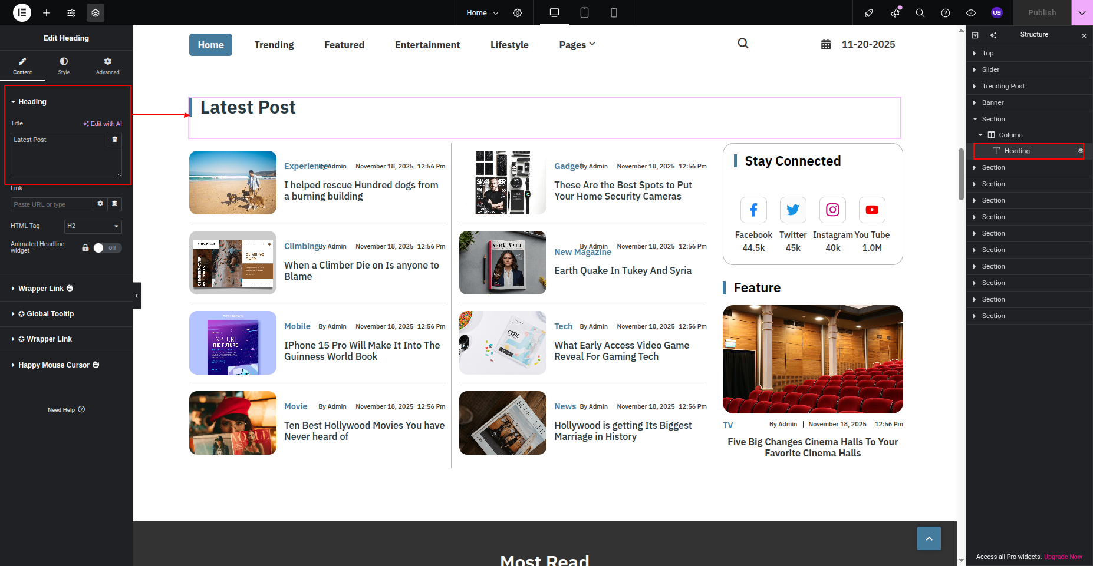Expand the Trending Post structure item
This screenshot has height=566, width=1093.
[x=975, y=86]
